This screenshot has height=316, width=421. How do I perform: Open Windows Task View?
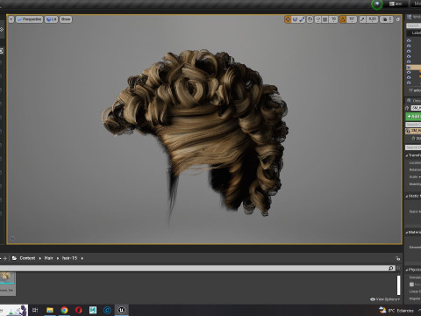[x=35, y=310]
